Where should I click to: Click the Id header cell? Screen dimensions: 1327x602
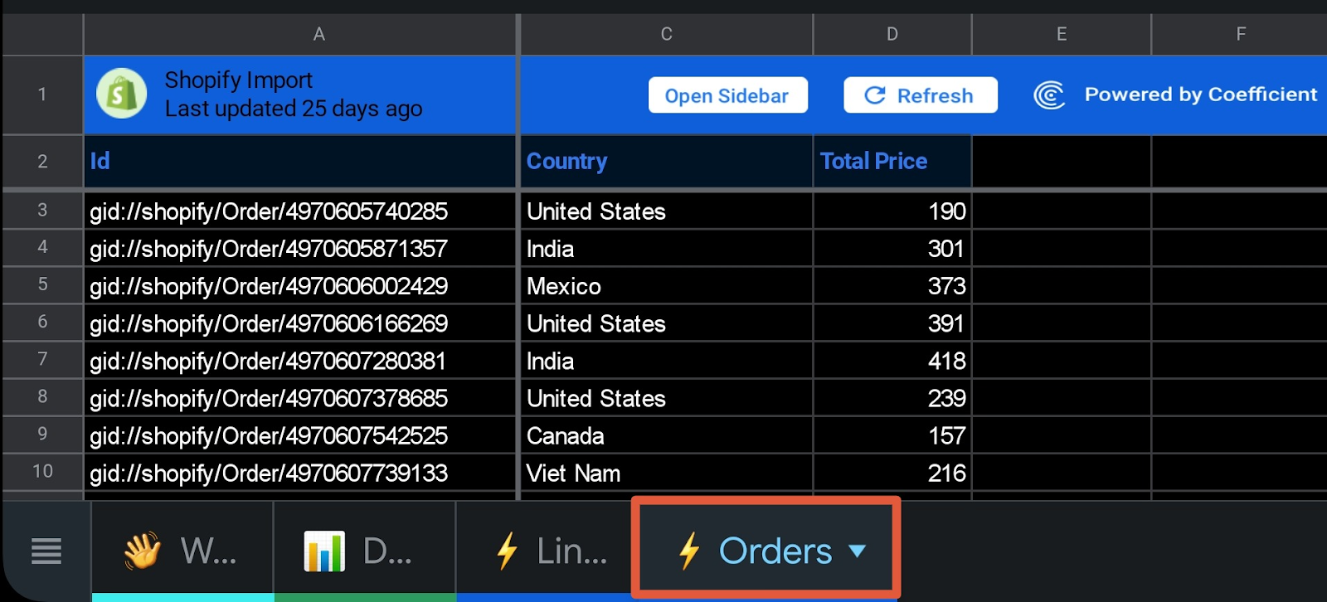[299, 162]
